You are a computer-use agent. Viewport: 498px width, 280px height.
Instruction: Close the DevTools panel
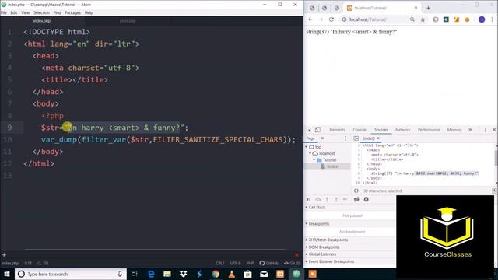494,130
